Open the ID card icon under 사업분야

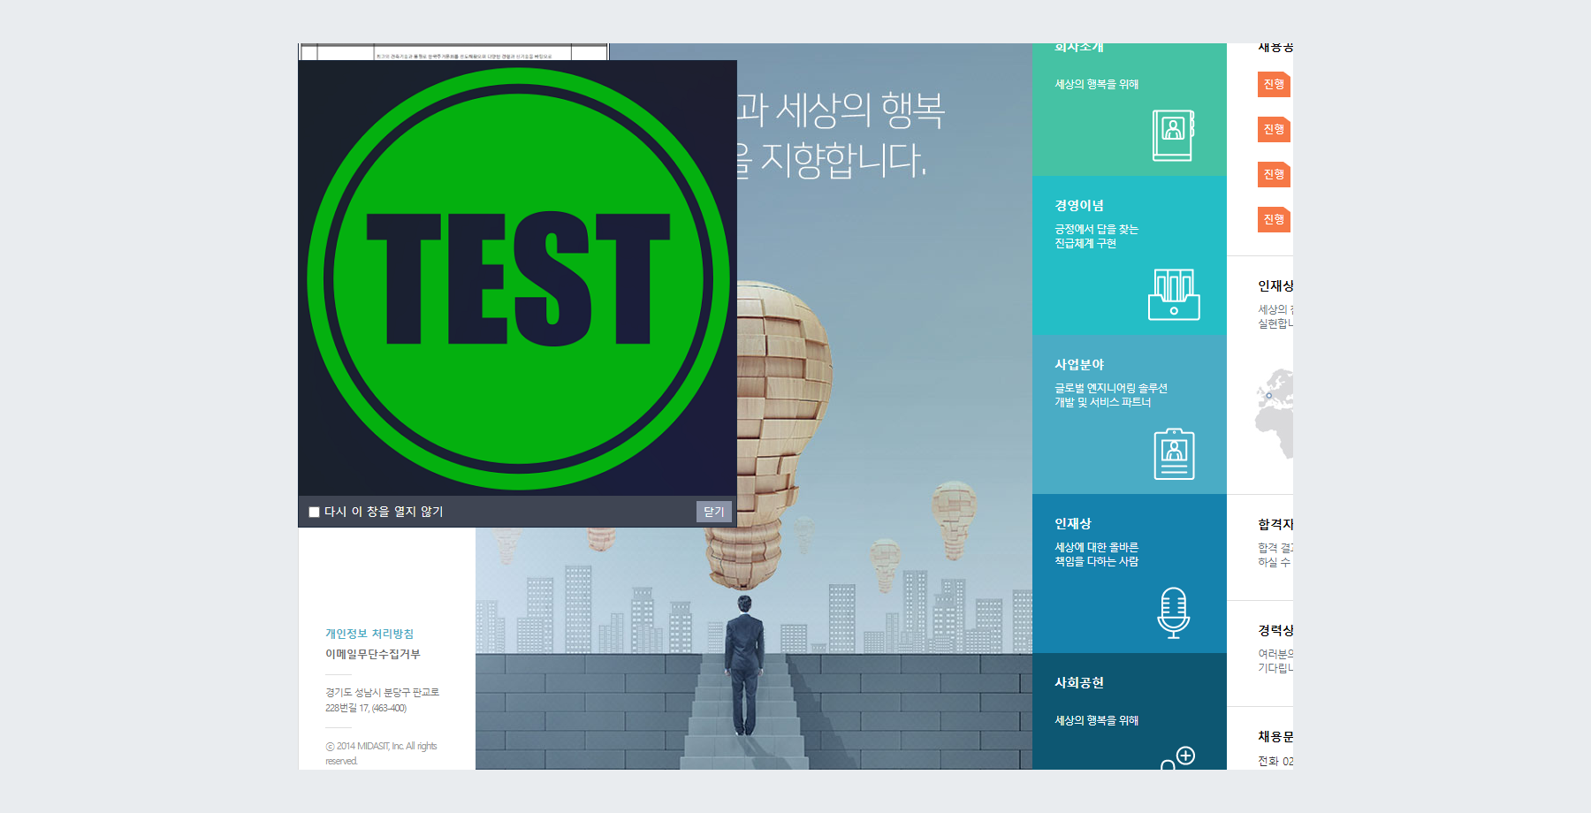[x=1173, y=452]
